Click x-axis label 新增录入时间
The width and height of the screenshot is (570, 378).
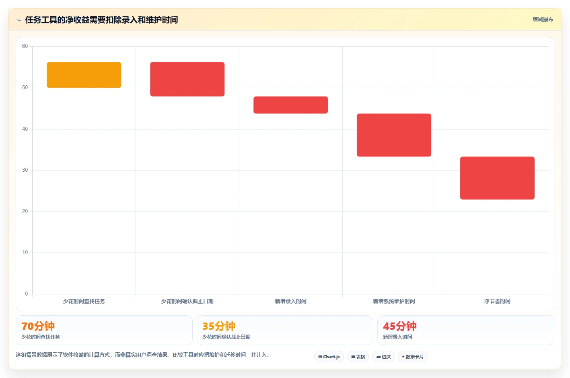pos(291,301)
